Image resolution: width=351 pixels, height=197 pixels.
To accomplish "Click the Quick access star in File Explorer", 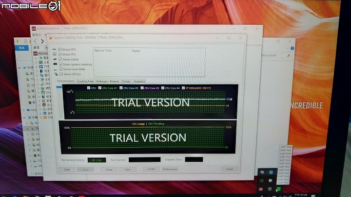I will pos(25,68).
